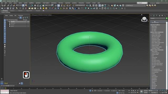Viewport: 168px width, 94px height.
Task: Open the File menu
Action: click(2, 3)
